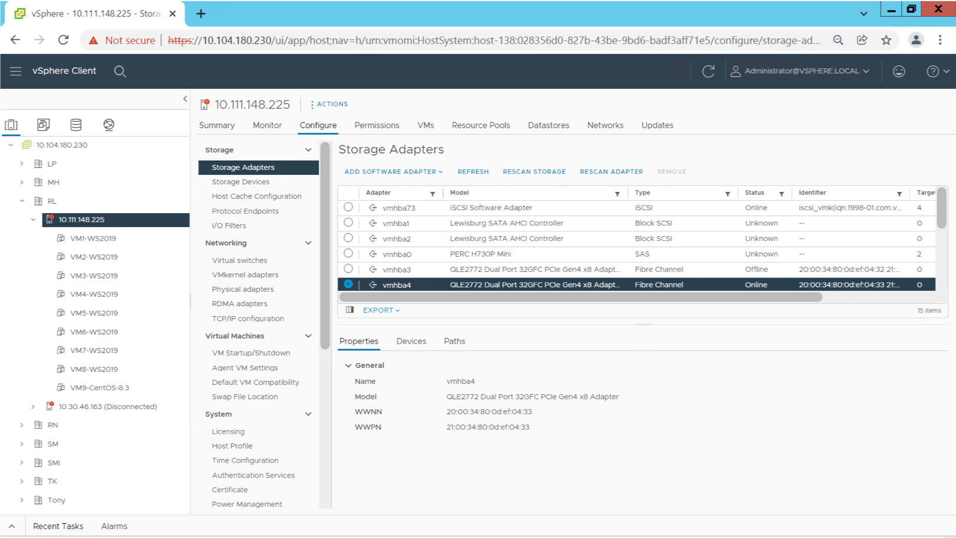Open the Export dropdown
The image size is (956, 538).
point(381,310)
